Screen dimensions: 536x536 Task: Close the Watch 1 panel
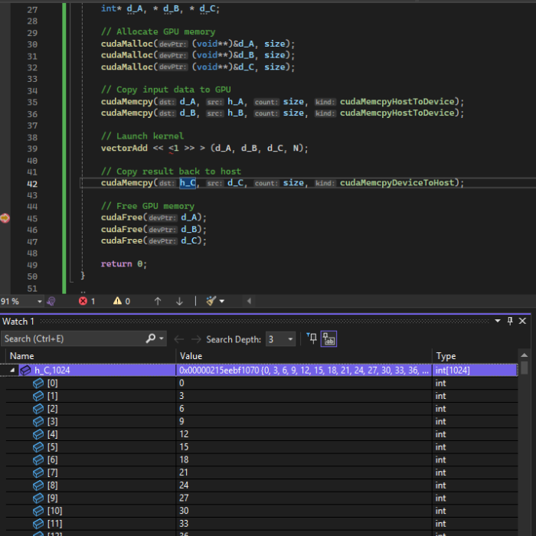click(522, 321)
